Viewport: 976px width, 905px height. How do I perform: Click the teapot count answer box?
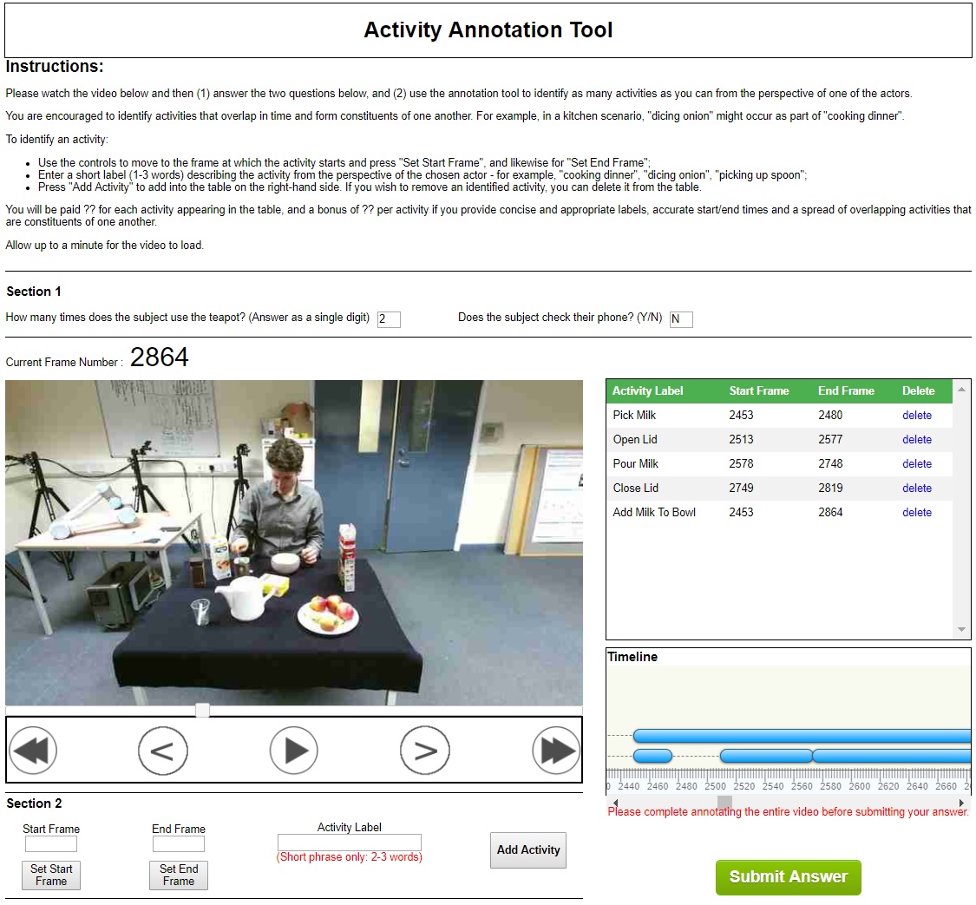(x=389, y=319)
